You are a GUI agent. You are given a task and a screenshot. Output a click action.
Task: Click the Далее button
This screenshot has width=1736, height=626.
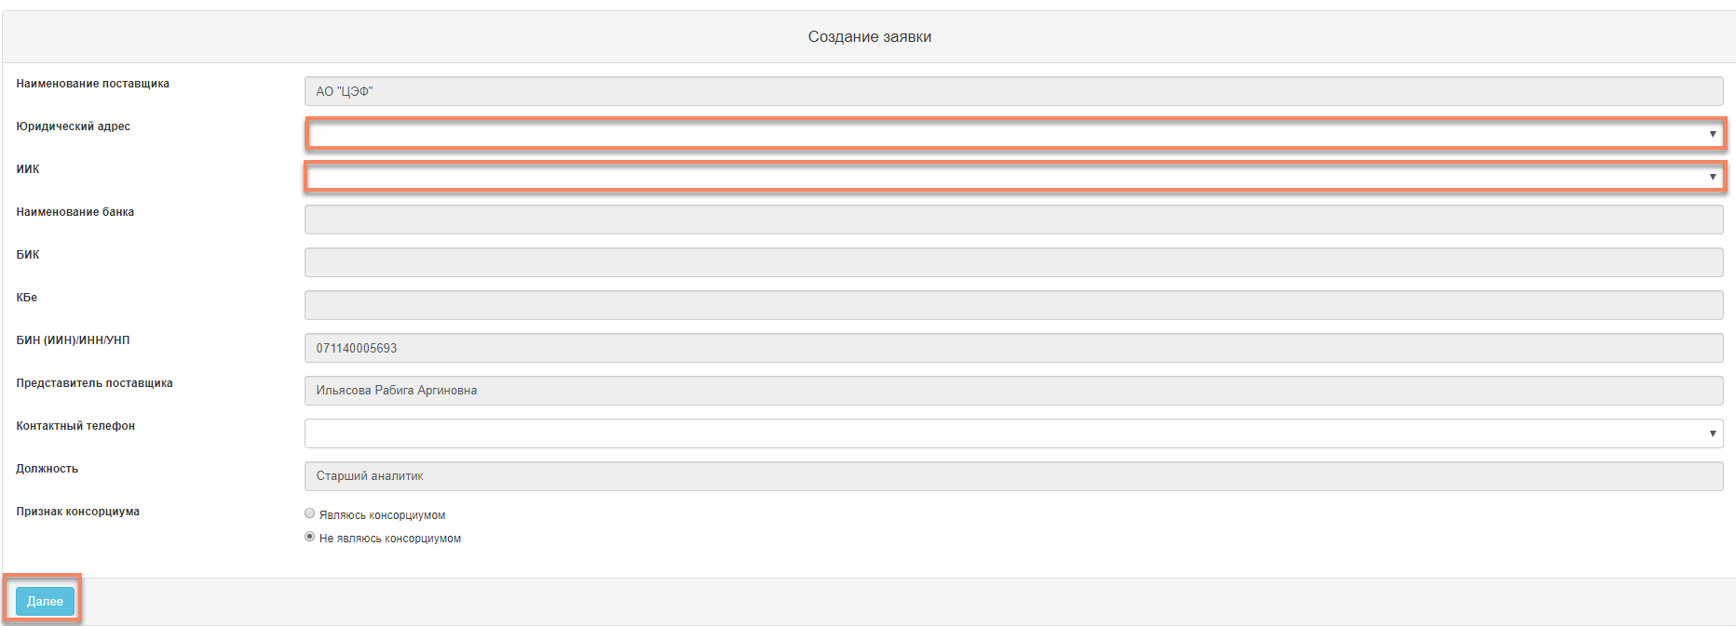(45, 601)
